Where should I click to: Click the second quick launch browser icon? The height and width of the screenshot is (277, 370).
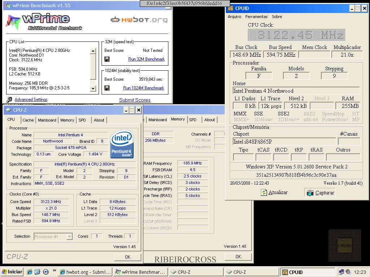click(x=38, y=272)
